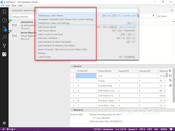The height and width of the screenshot is (131, 175).
Task: Click the Save as Excel results icon
Action: pyautogui.click(x=170, y=80)
